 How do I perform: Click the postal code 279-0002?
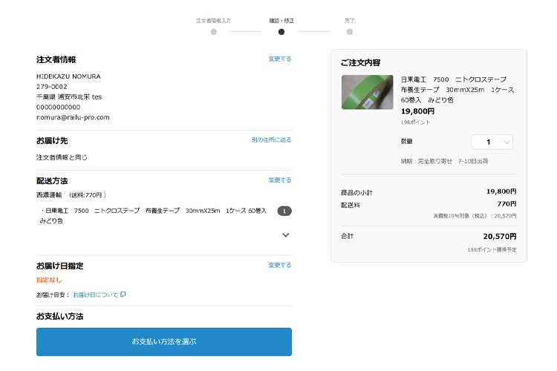pyautogui.click(x=52, y=87)
